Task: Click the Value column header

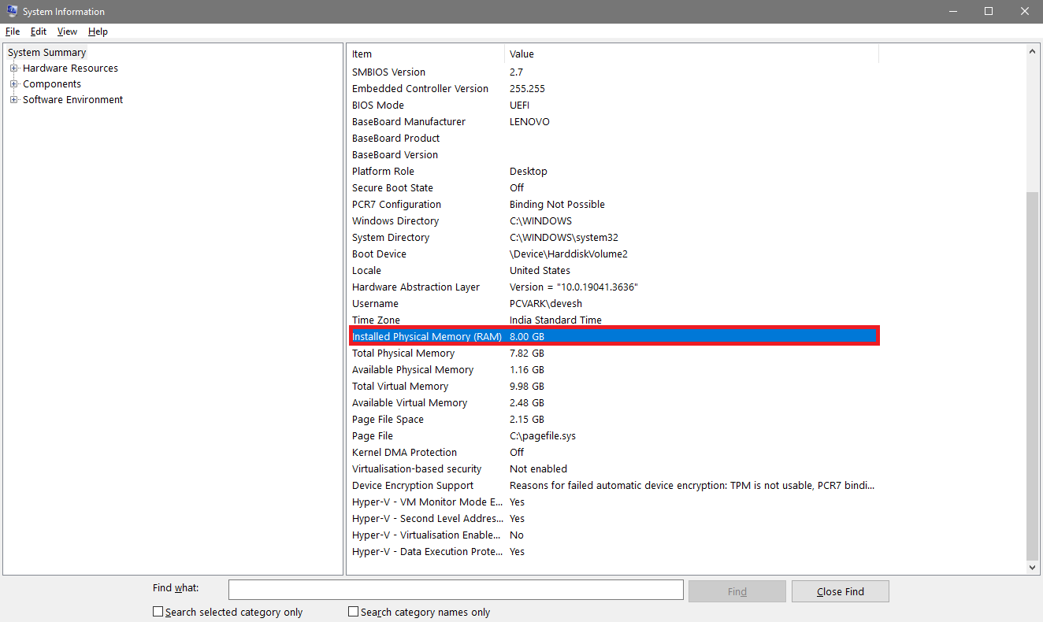Action: (690, 54)
